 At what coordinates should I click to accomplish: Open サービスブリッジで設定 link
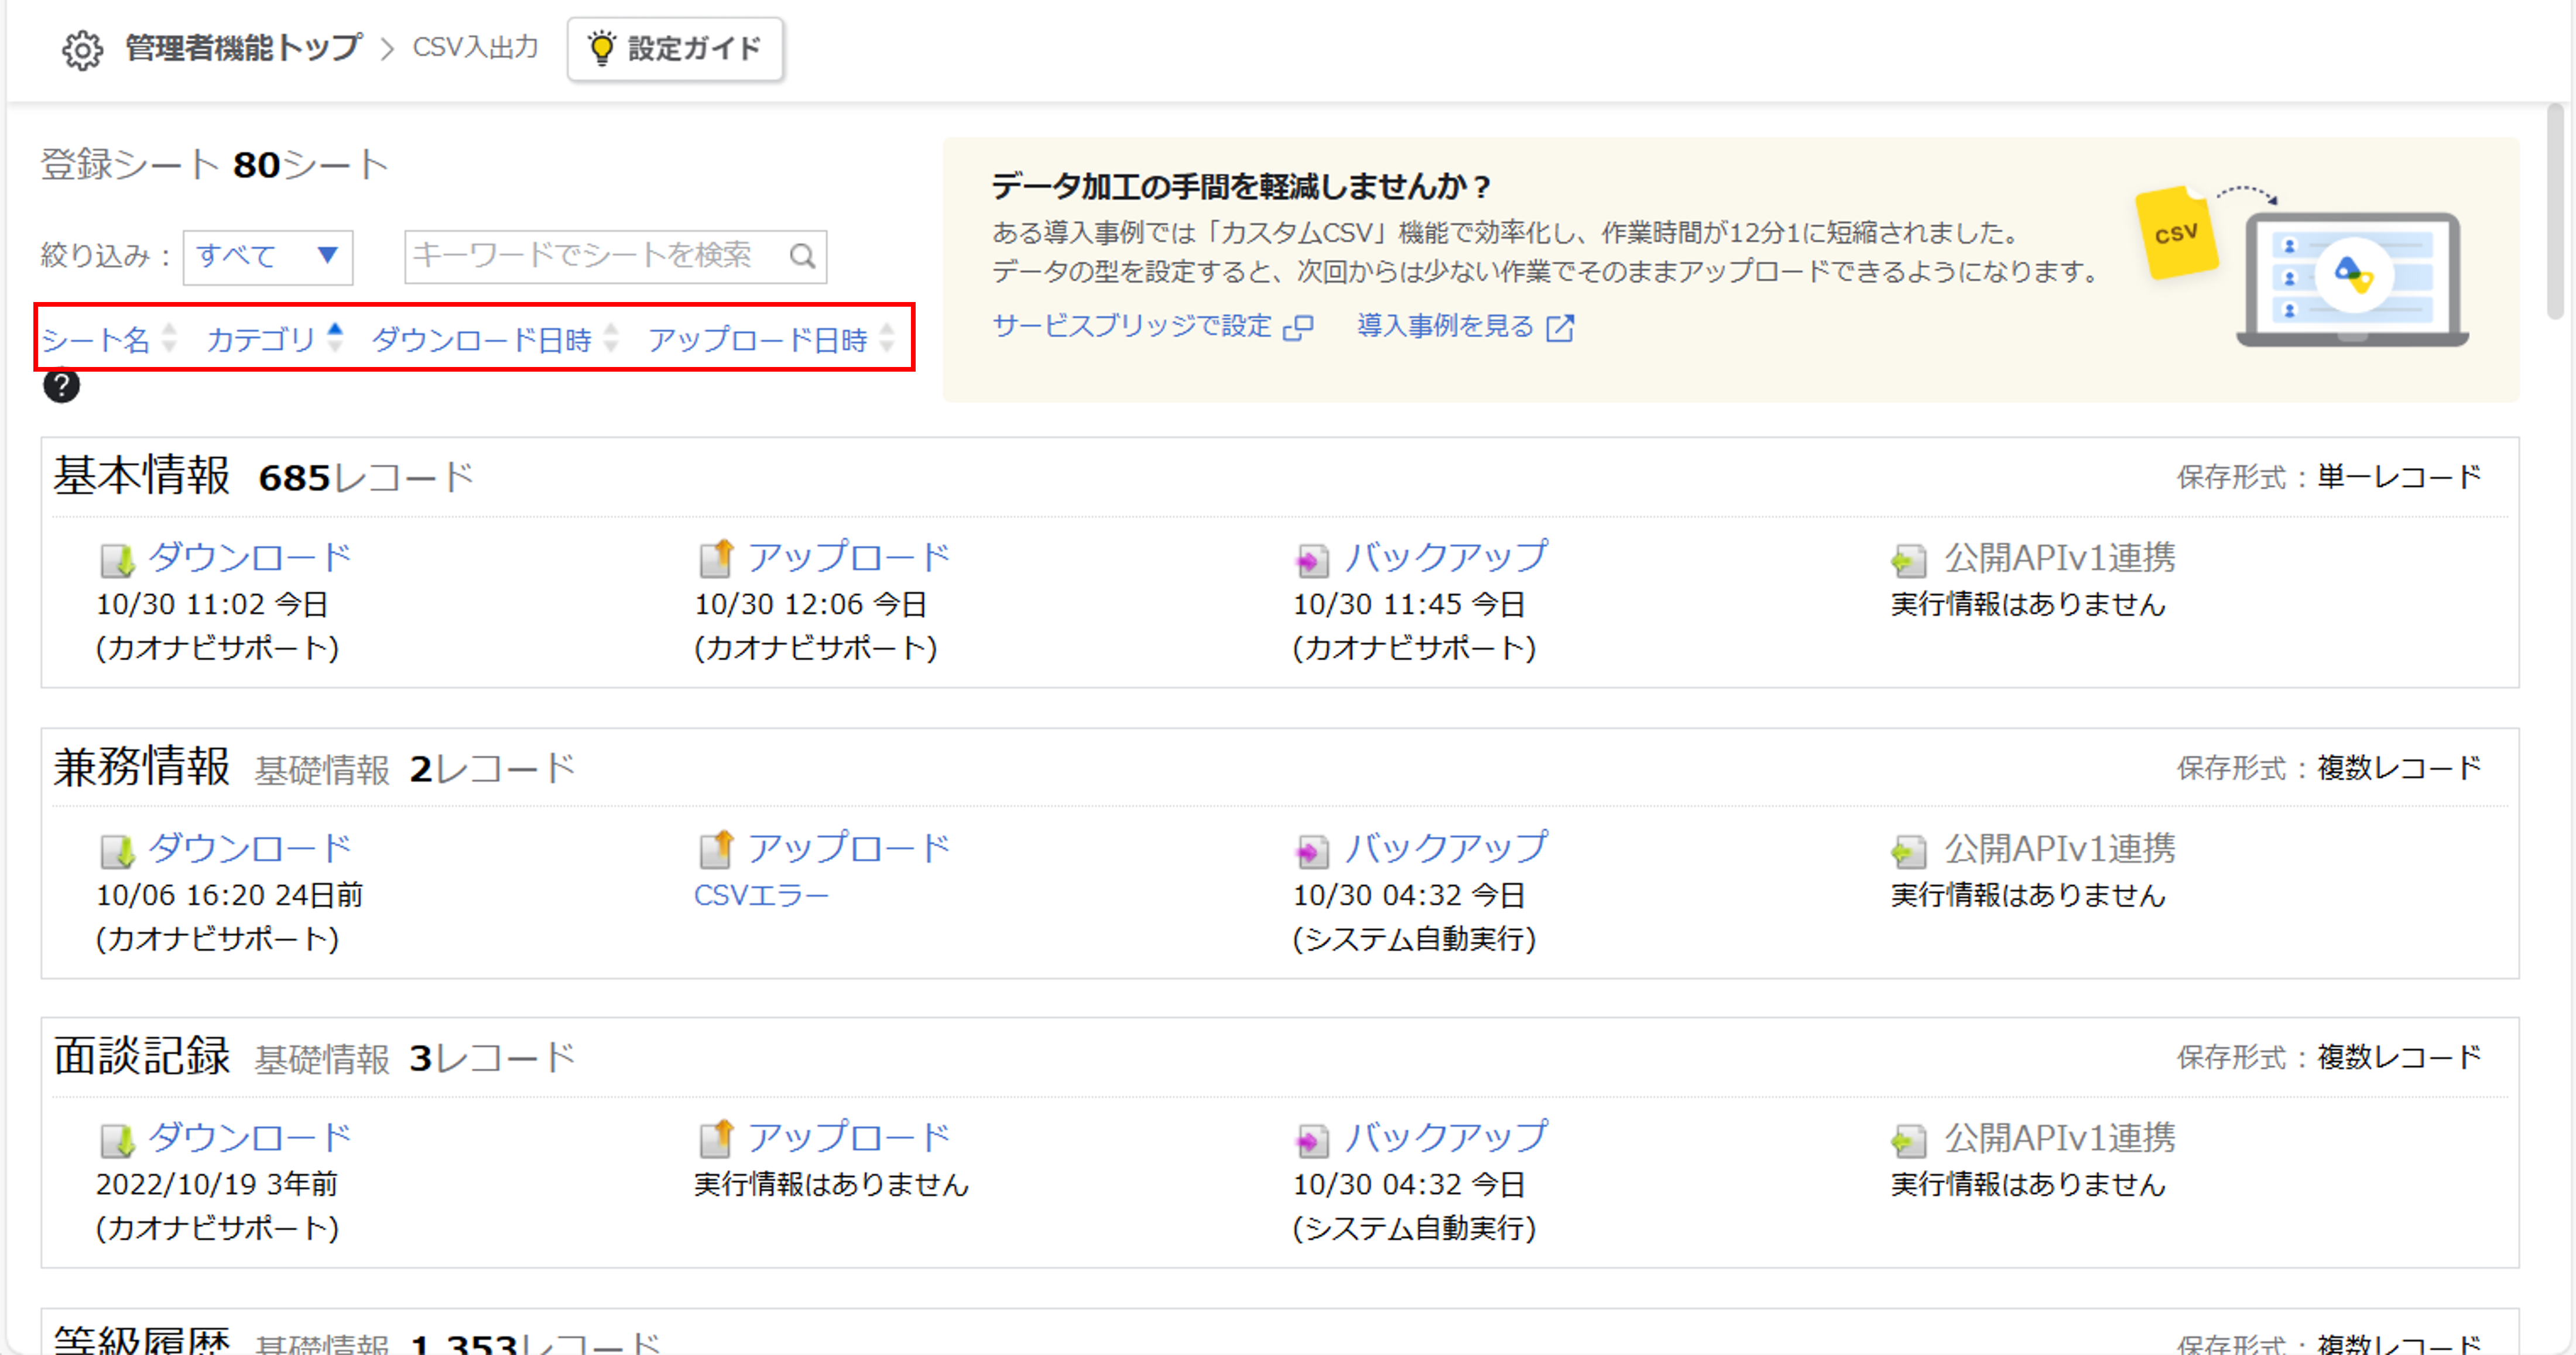pyautogui.click(x=1132, y=326)
